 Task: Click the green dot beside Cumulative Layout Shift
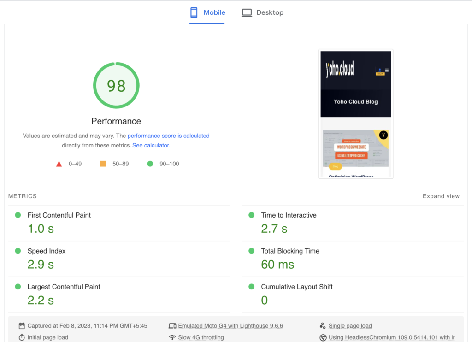(251, 287)
